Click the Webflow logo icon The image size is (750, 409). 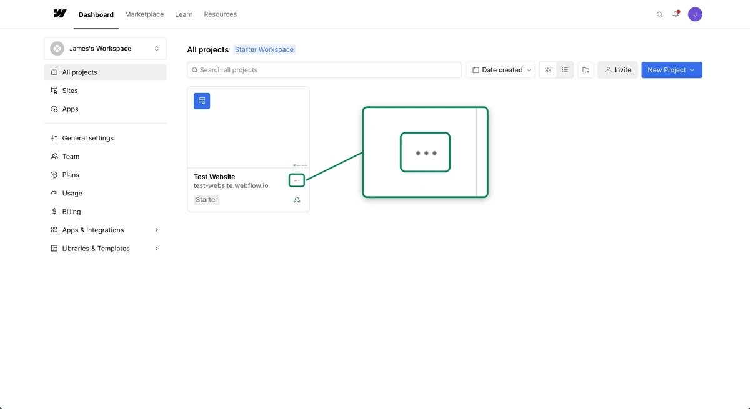pyautogui.click(x=60, y=14)
